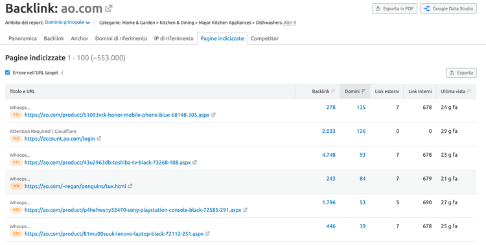Image resolution: width=486 pixels, height=245 pixels.
Task: Switch to IP di riferimento tab
Action: pos(174,38)
